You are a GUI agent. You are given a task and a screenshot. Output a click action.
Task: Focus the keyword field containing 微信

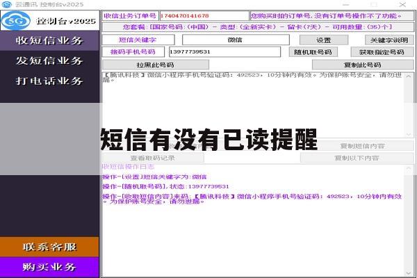coord(236,40)
